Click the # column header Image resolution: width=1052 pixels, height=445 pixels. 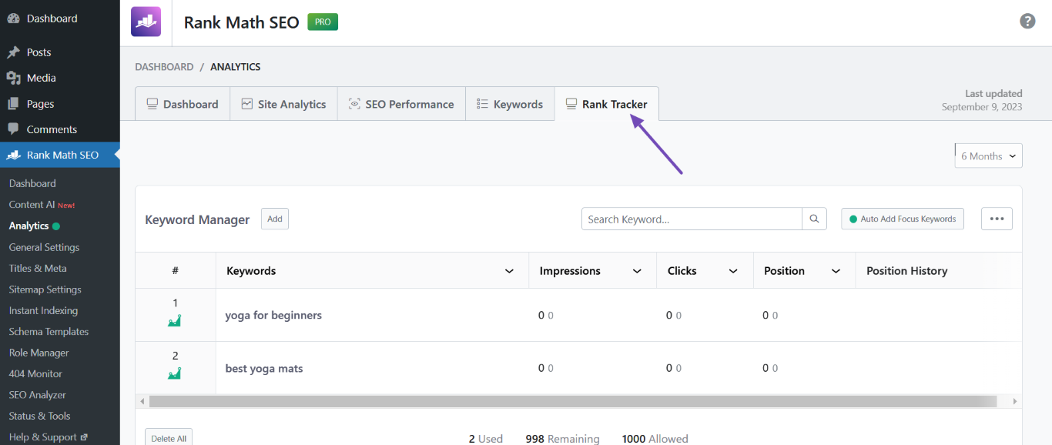click(x=176, y=271)
